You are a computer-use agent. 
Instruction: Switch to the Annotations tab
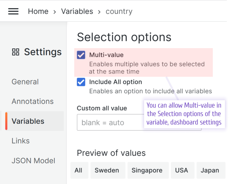(x=33, y=101)
